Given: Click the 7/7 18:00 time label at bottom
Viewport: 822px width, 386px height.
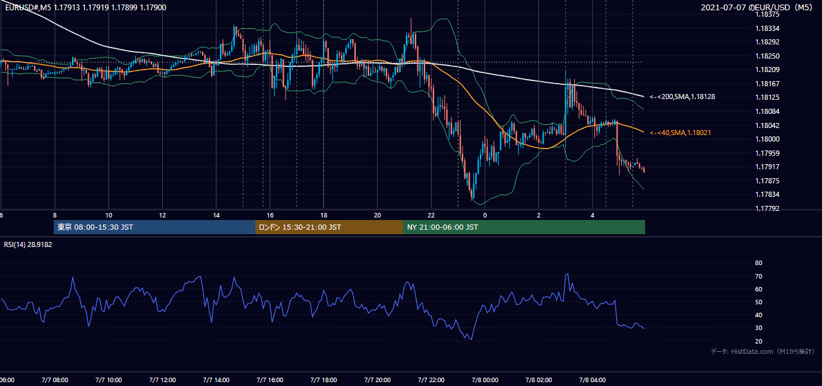Looking at the screenshot, I should tap(324, 380).
